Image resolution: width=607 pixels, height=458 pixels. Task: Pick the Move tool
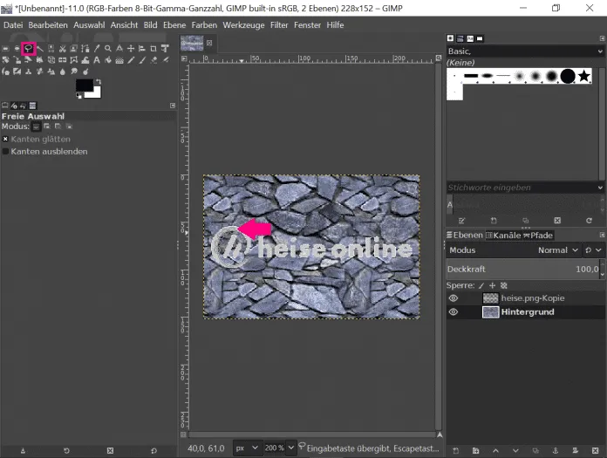click(131, 48)
